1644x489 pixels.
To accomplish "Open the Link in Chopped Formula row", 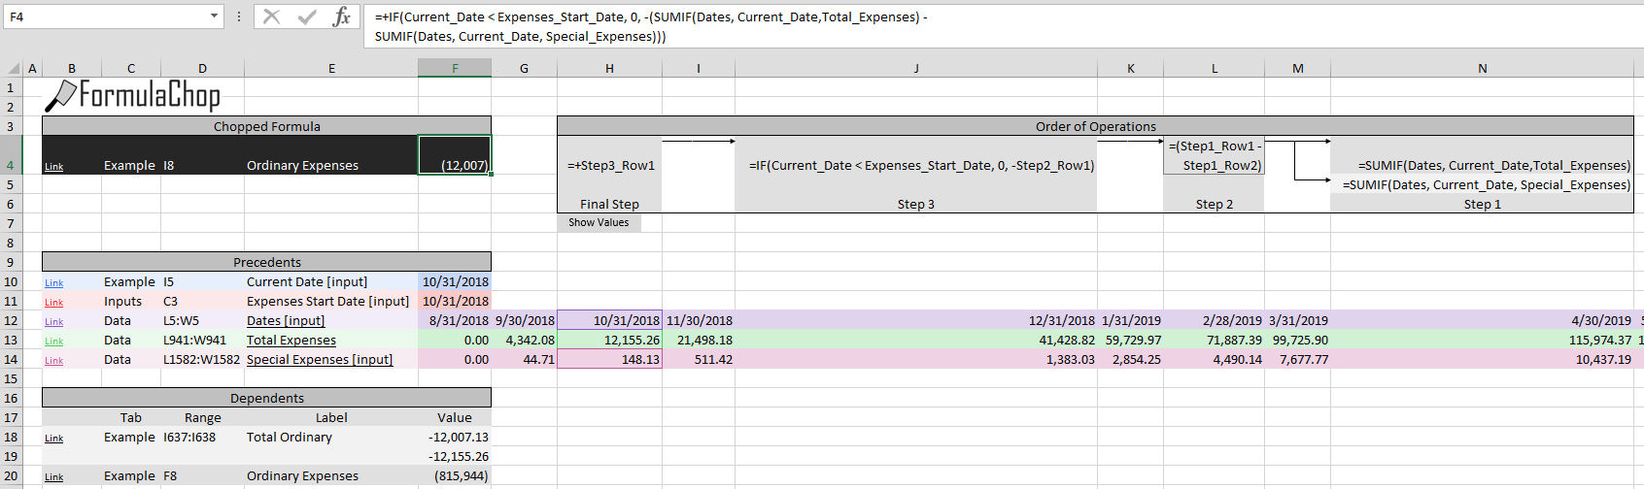I will 53,167.
